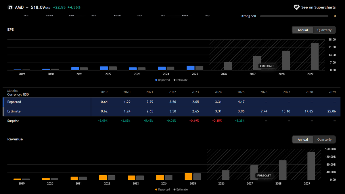Click Surprise value +5.25%
Image resolution: width=345 pixels, height=194 pixels.
(x=239, y=121)
